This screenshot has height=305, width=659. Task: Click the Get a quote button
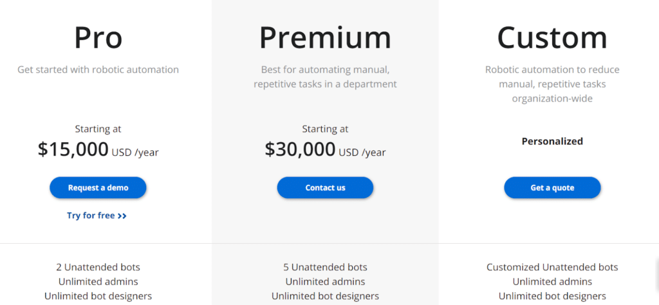click(x=552, y=188)
